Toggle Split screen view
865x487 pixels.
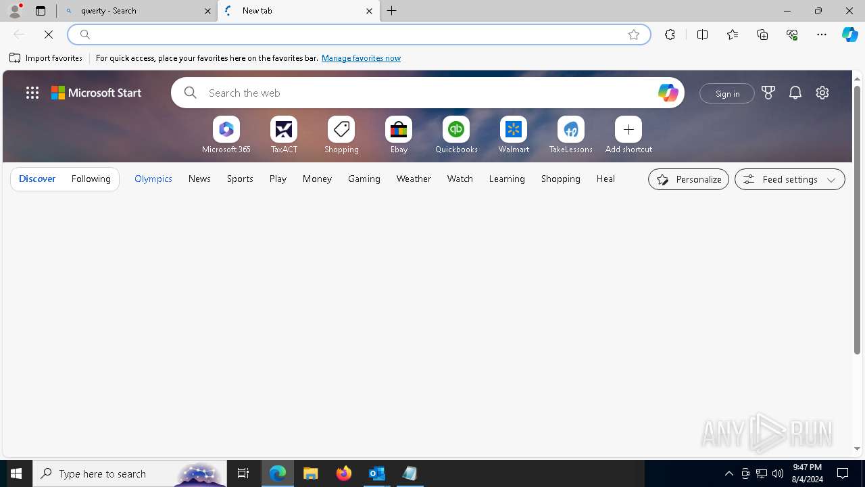click(x=702, y=34)
